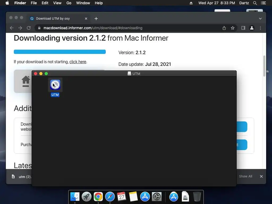This screenshot has width=272, height=204.
Task: Open the Finder menu
Action: click(x=20, y=3)
